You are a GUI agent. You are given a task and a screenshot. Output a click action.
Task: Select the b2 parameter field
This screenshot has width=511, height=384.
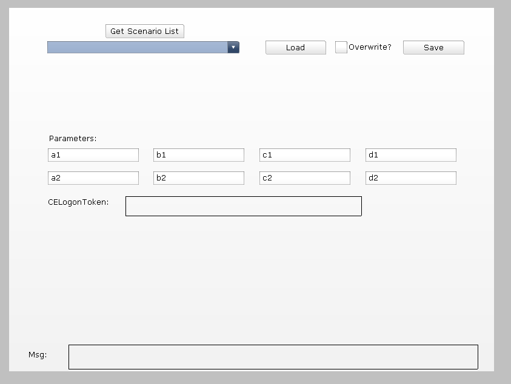(199, 178)
